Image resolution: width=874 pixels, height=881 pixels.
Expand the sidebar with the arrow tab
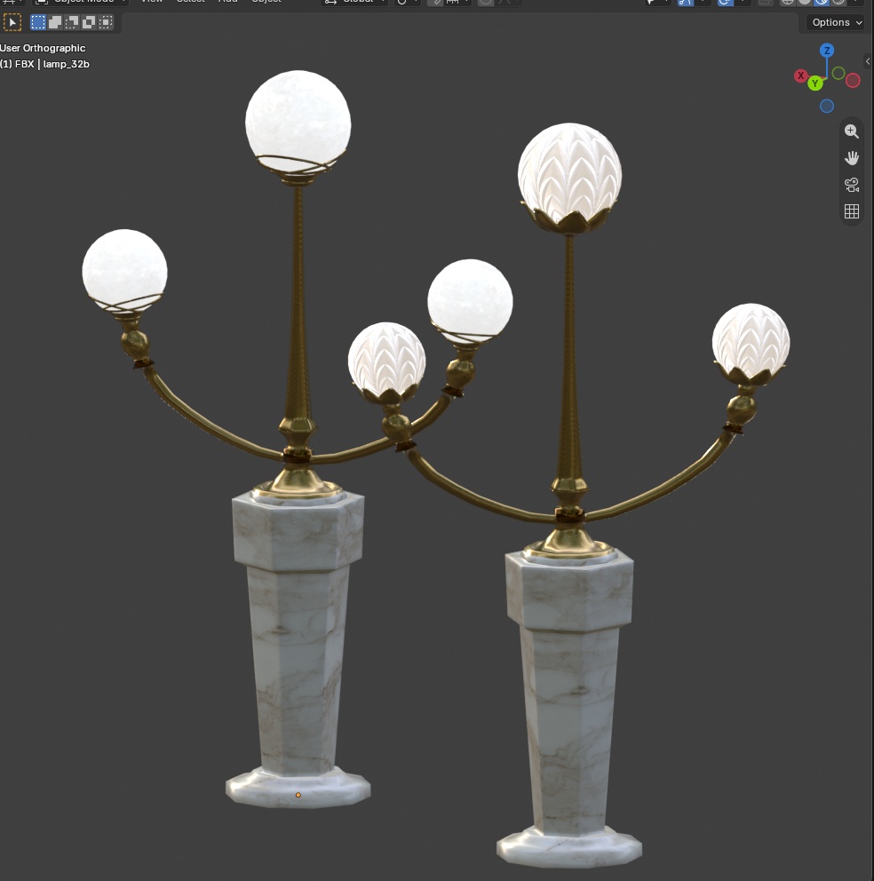pos(868,61)
